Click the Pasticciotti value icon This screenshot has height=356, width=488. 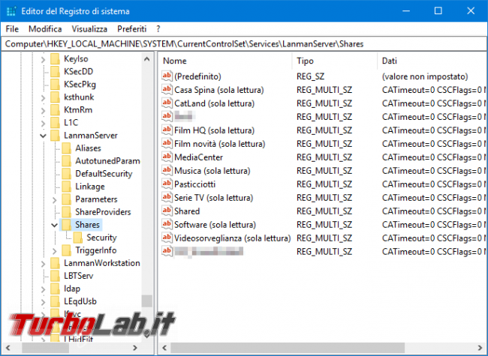pyautogui.click(x=167, y=184)
